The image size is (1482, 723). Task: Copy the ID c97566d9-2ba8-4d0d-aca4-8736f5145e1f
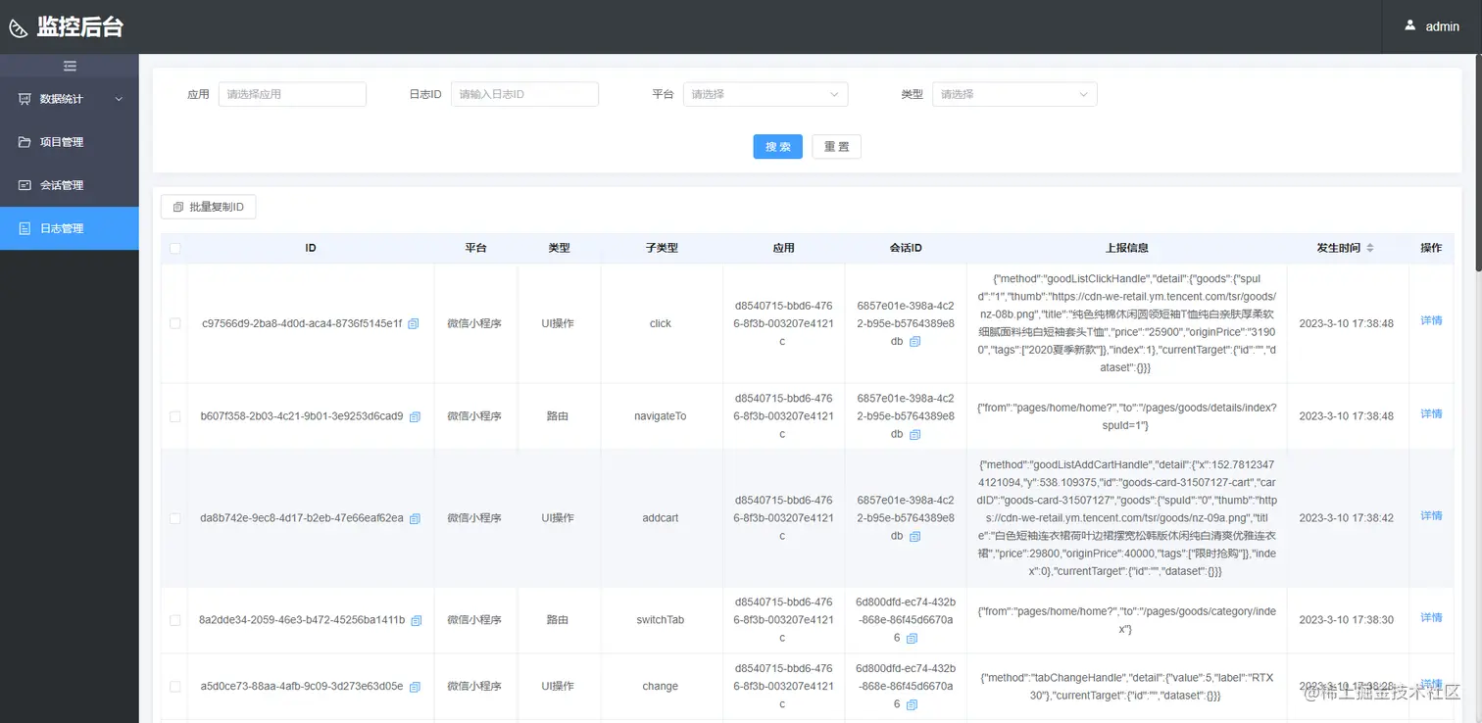pos(414,323)
